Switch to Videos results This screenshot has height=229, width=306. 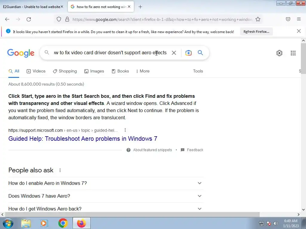tap(36, 71)
